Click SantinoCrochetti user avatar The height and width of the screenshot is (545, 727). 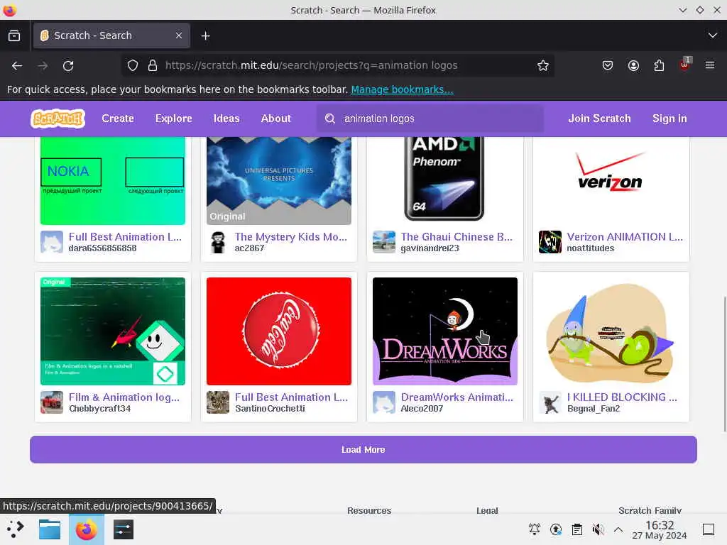[218, 402]
